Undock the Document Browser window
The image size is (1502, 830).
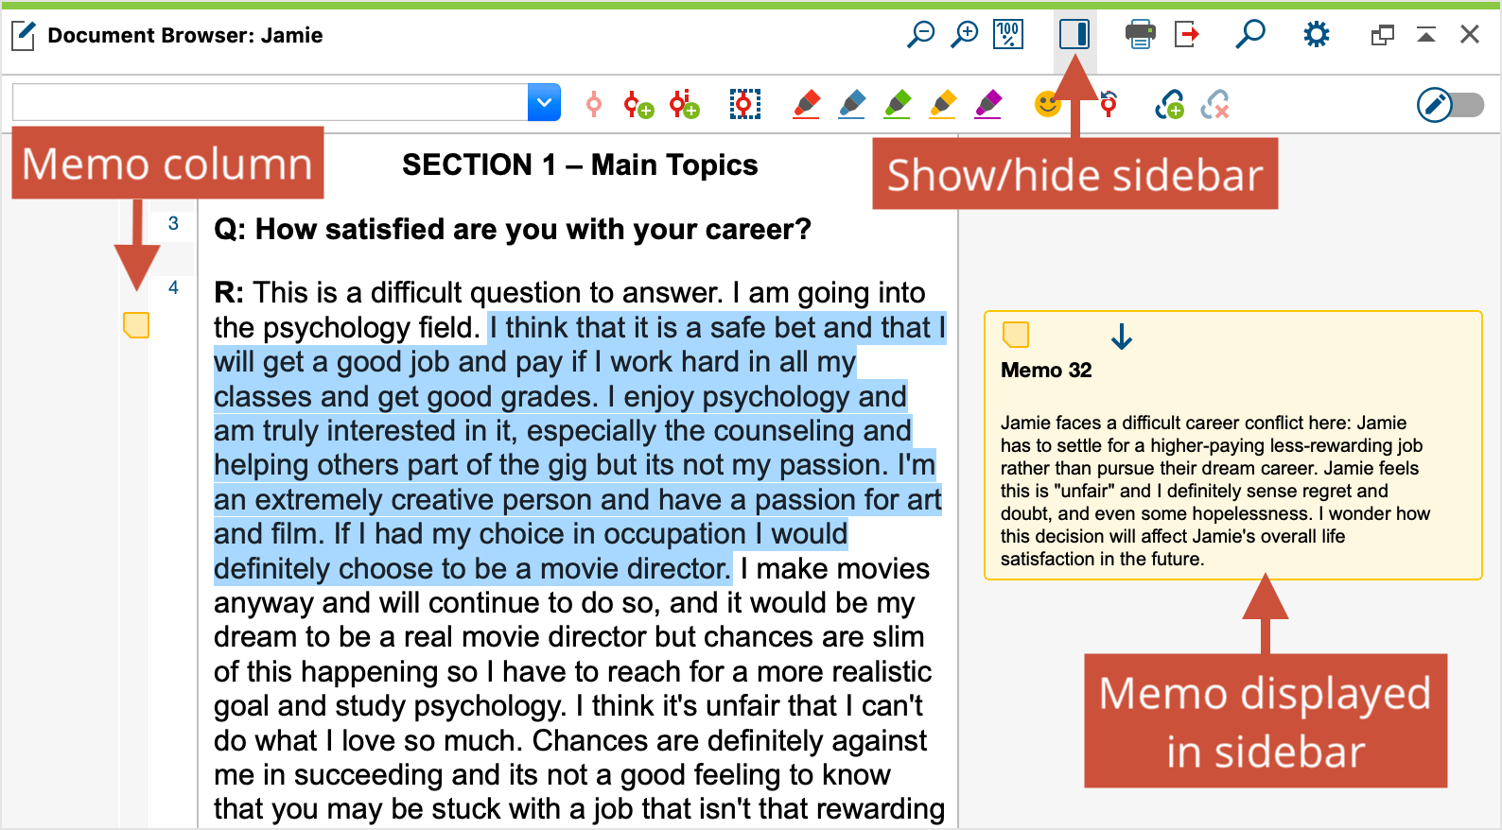(1383, 35)
